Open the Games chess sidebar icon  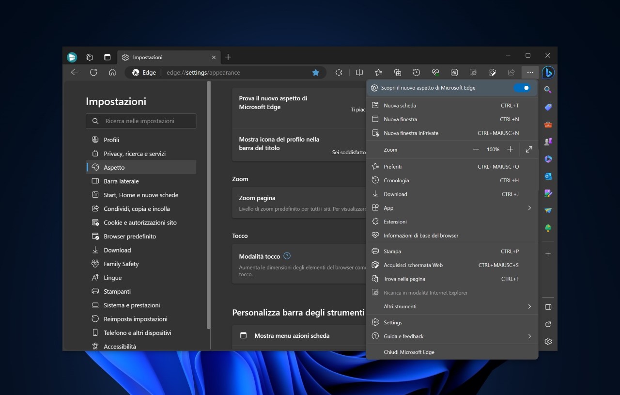[x=548, y=142]
